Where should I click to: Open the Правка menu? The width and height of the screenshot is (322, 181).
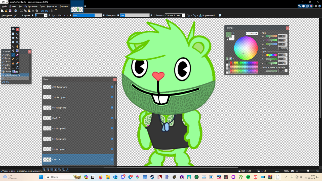tap(13, 6)
